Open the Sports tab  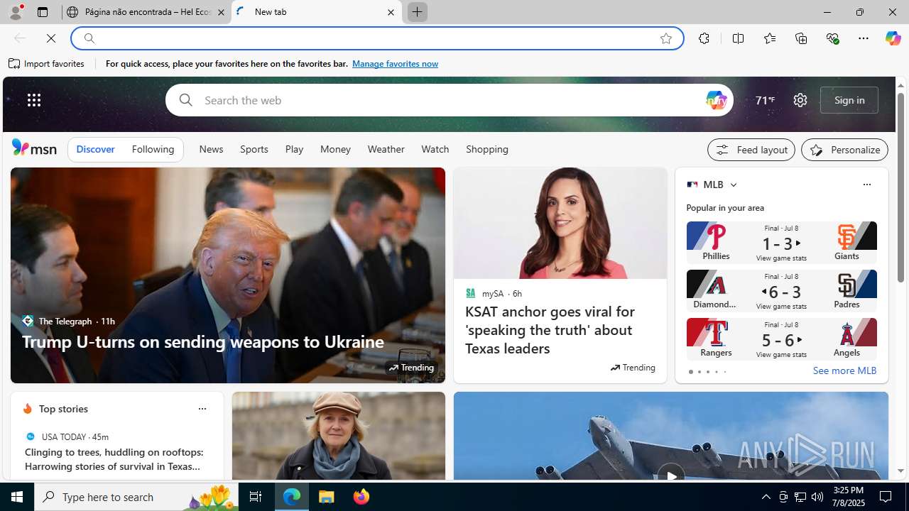[254, 150]
